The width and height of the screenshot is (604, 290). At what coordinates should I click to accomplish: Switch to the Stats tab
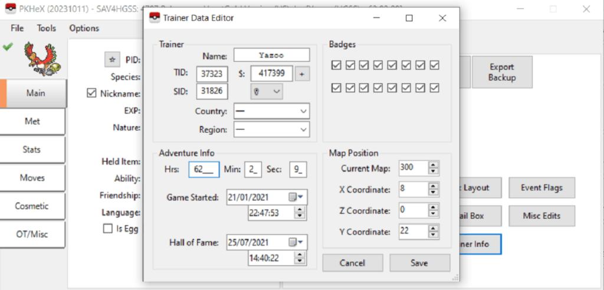click(x=32, y=150)
